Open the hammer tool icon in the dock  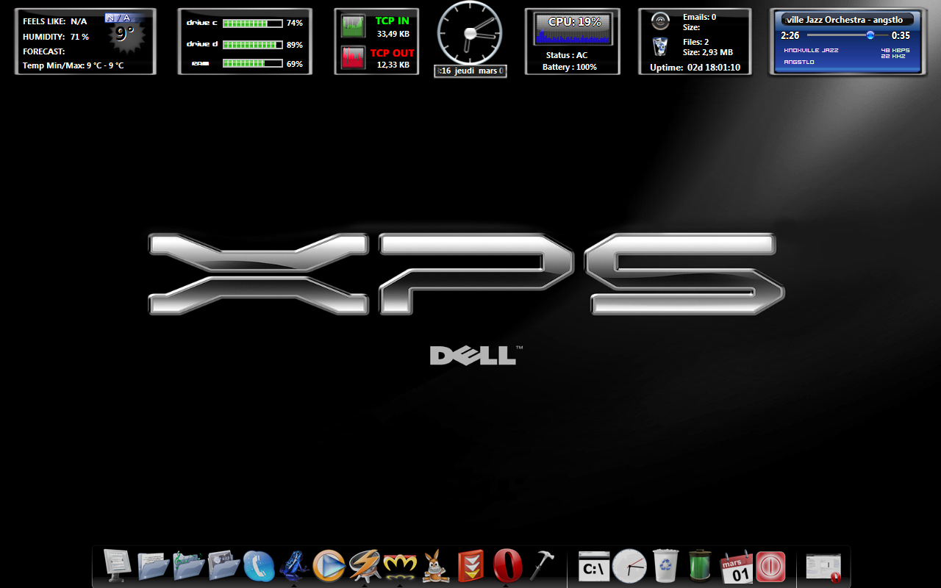[x=543, y=567]
